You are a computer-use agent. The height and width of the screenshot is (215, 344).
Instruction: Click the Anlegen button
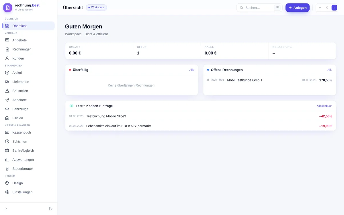pos(297,8)
